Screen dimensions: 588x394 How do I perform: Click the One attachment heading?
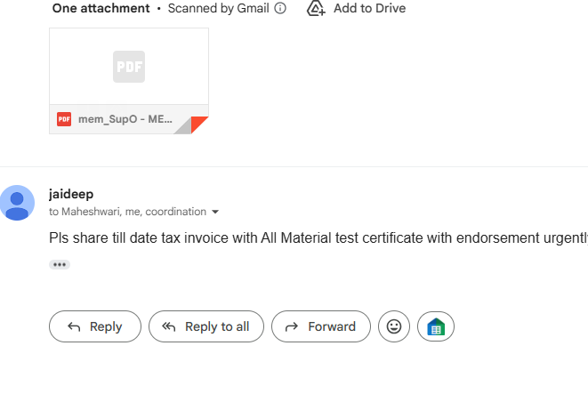pyautogui.click(x=101, y=9)
